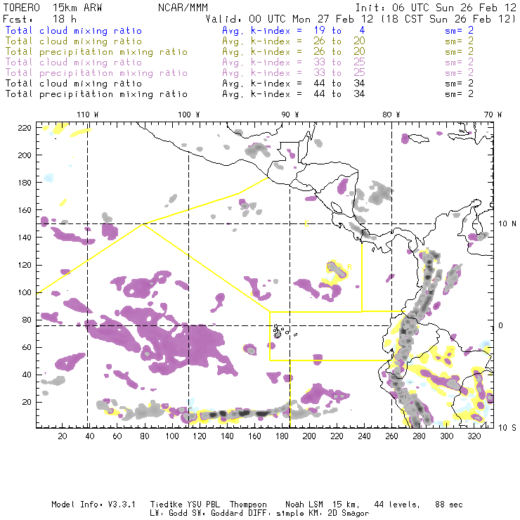Click the purple 'Total precipitation mixing ratio' legend line
The image size is (520, 520).
(x=96, y=73)
